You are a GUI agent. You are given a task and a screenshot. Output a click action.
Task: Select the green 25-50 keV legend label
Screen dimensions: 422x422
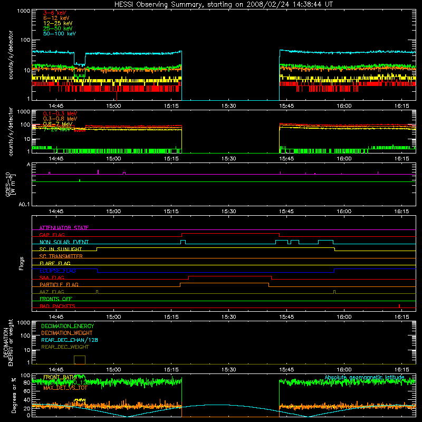pyautogui.click(x=58, y=28)
